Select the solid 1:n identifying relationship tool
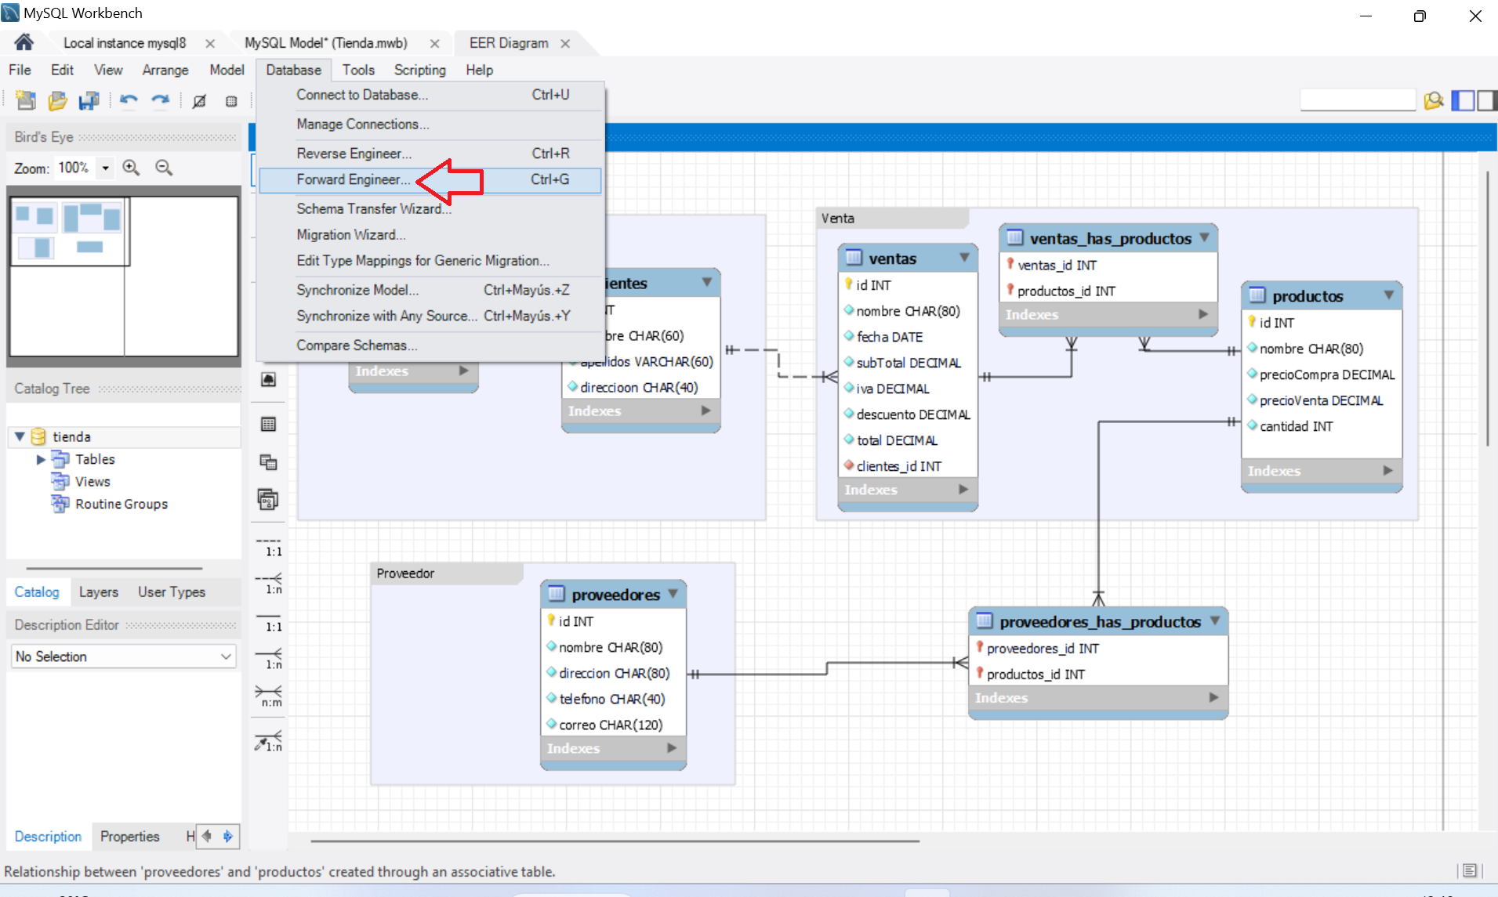 click(268, 659)
